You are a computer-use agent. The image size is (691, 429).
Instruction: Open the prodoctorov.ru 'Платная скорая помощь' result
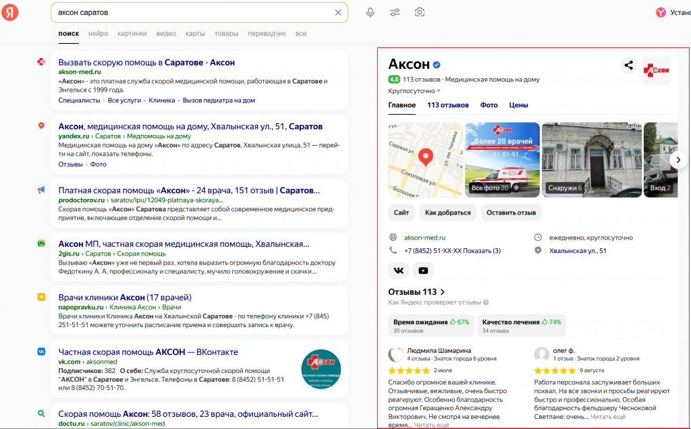click(189, 190)
